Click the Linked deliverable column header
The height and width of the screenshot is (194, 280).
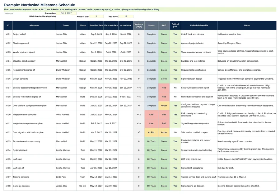tap(199, 26)
